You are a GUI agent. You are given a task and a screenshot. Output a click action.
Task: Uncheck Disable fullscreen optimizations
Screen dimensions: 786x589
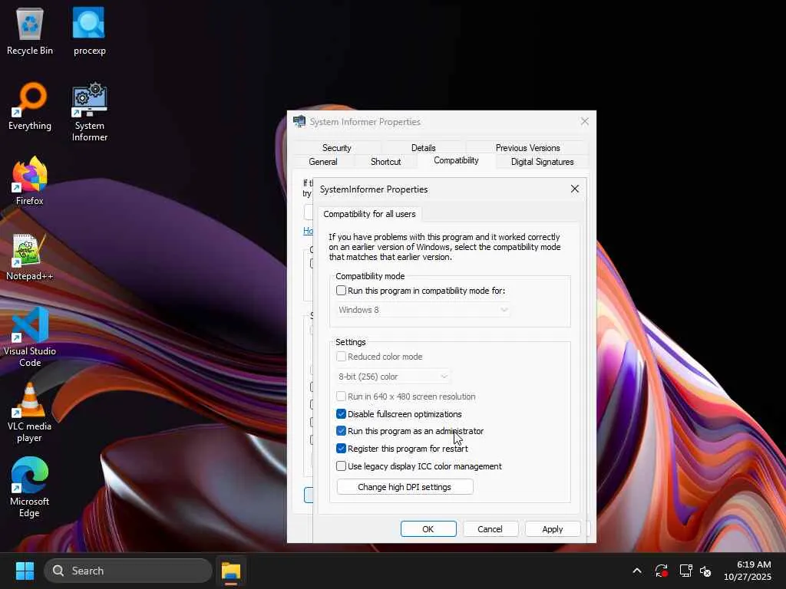tap(342, 414)
